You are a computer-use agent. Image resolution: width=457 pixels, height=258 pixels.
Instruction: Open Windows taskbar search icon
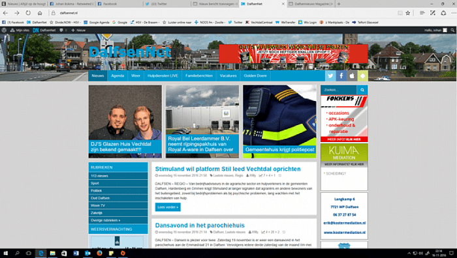point(17,253)
